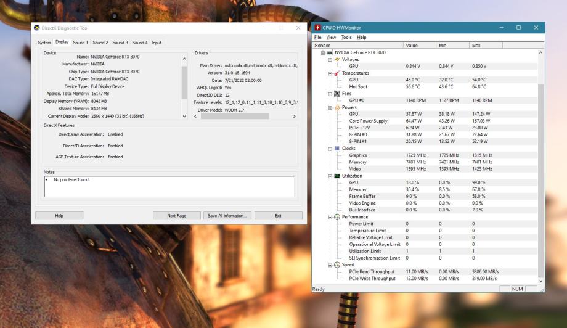Viewport: 567px width, 328px height.
Task: Select the SLI Synchronisation Limit row
Action: pos(425,258)
